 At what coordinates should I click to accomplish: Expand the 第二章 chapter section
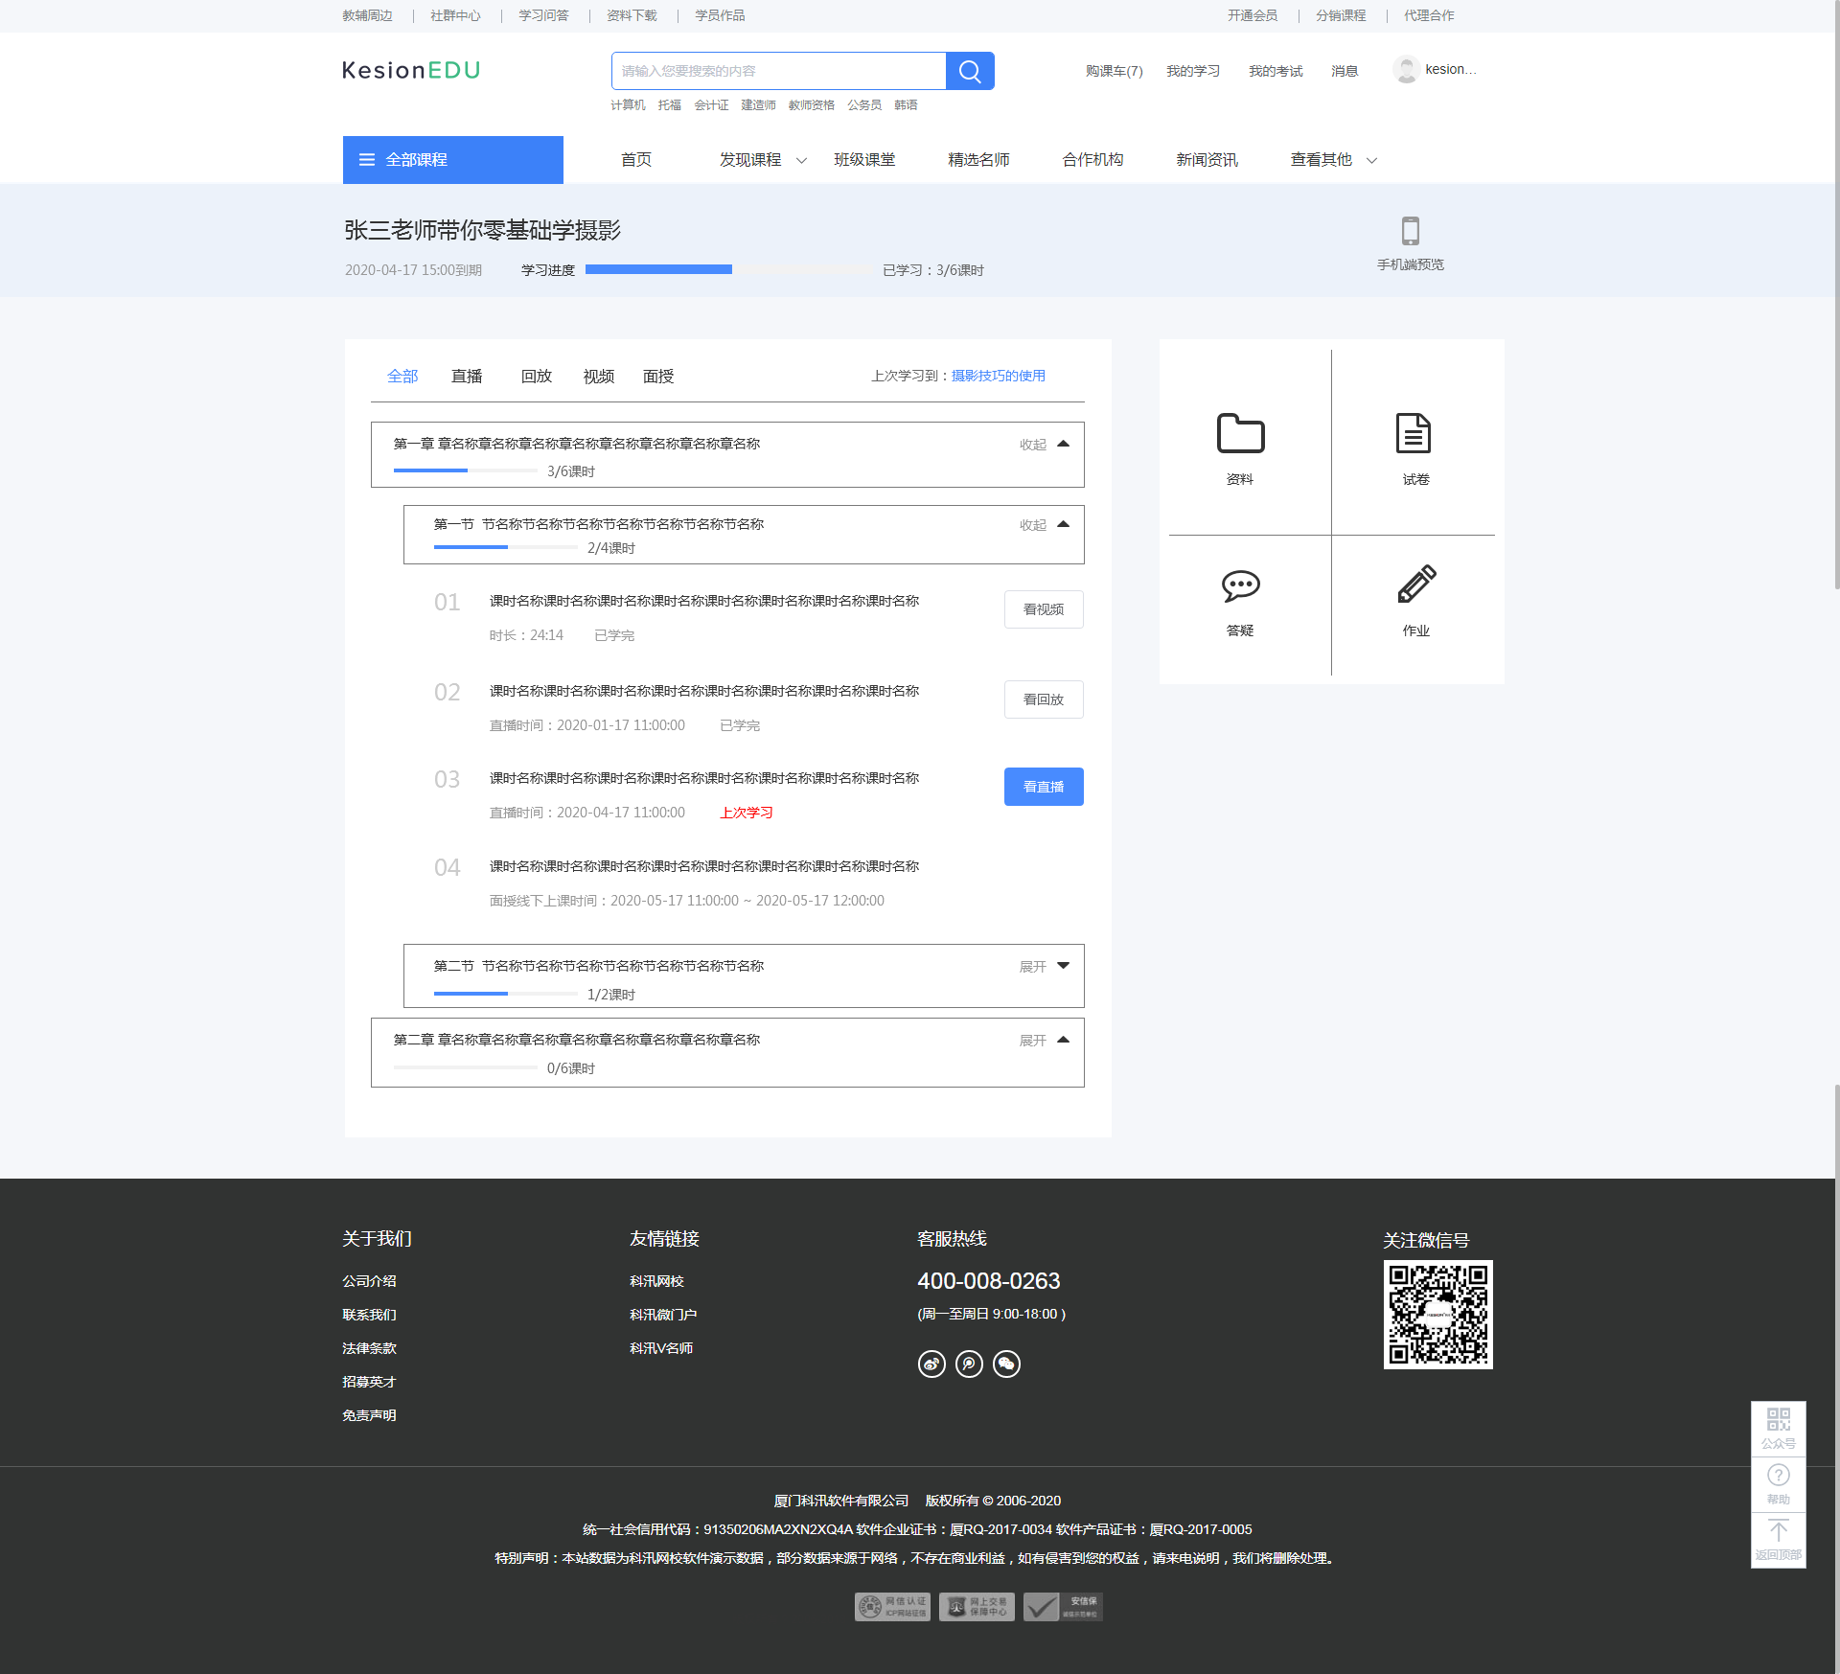[1045, 1041]
